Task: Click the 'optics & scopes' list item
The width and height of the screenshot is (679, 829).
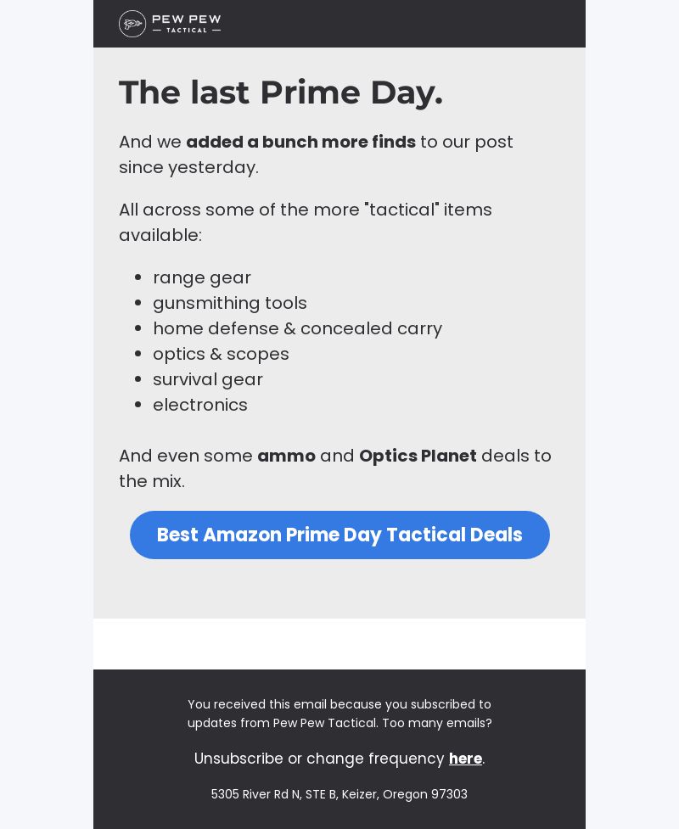Action: coord(221,354)
